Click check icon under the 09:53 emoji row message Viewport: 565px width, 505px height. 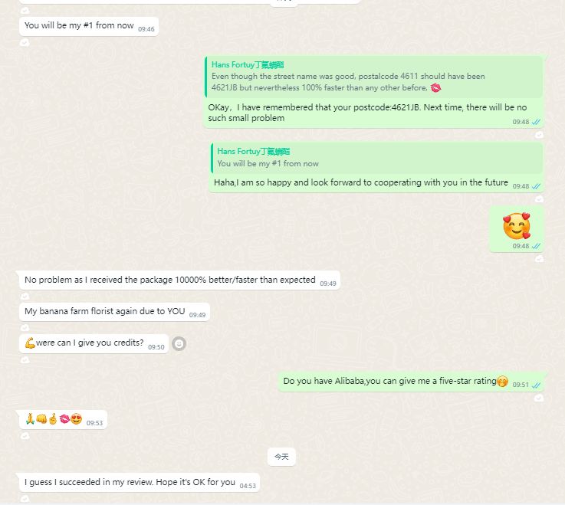(x=25, y=436)
